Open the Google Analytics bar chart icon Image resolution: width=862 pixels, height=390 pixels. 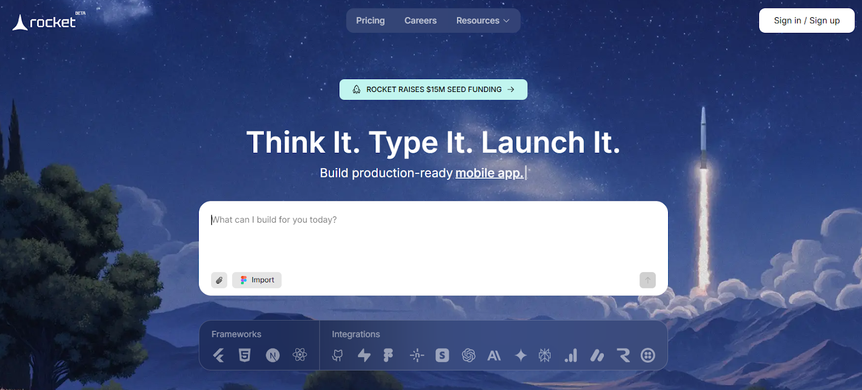point(571,355)
